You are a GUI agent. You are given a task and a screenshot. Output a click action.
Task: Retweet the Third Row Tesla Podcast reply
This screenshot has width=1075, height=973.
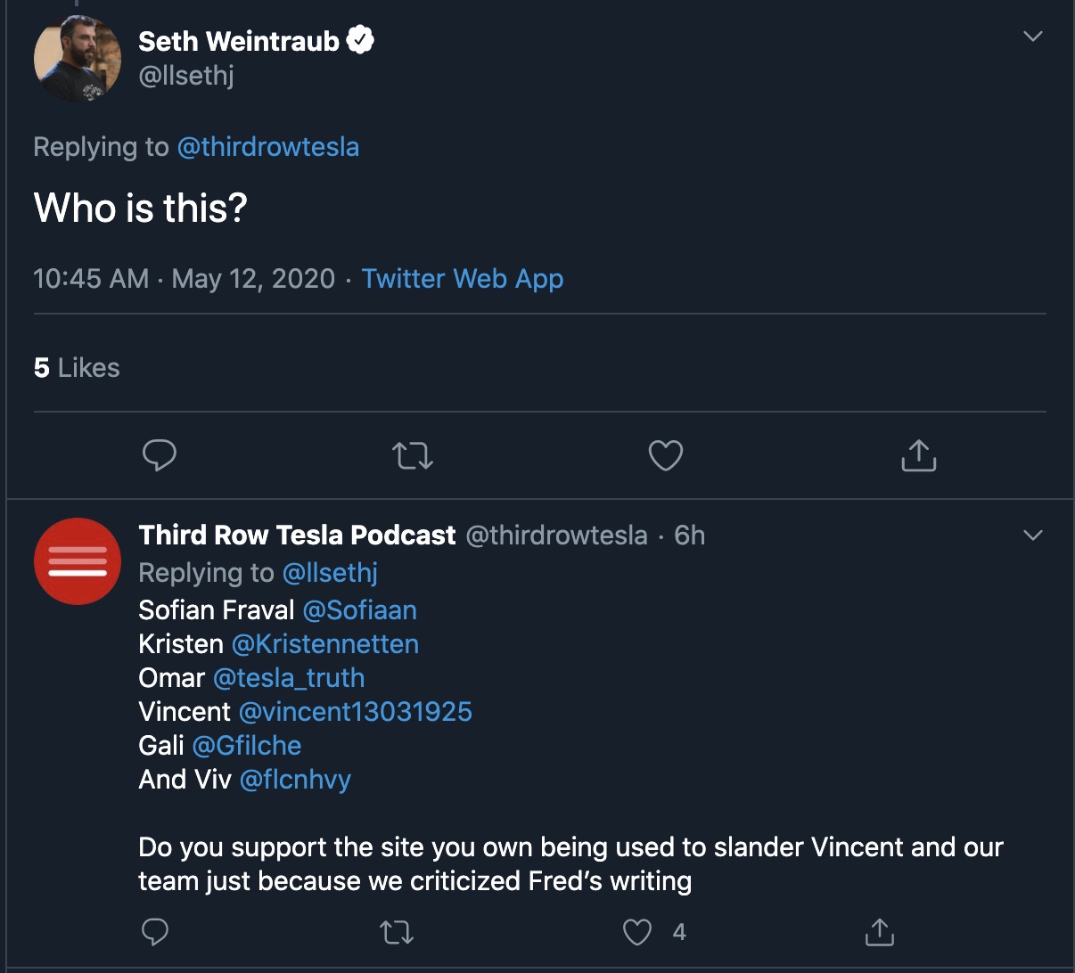(x=396, y=933)
